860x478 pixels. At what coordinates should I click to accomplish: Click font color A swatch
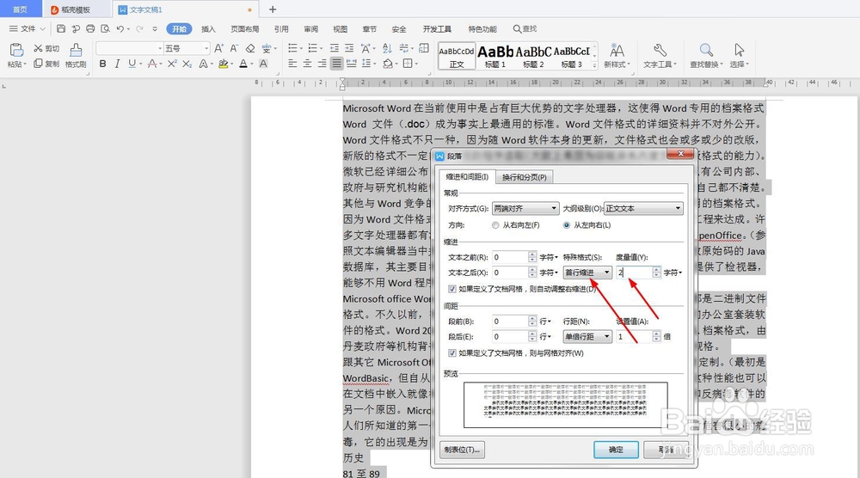point(243,64)
